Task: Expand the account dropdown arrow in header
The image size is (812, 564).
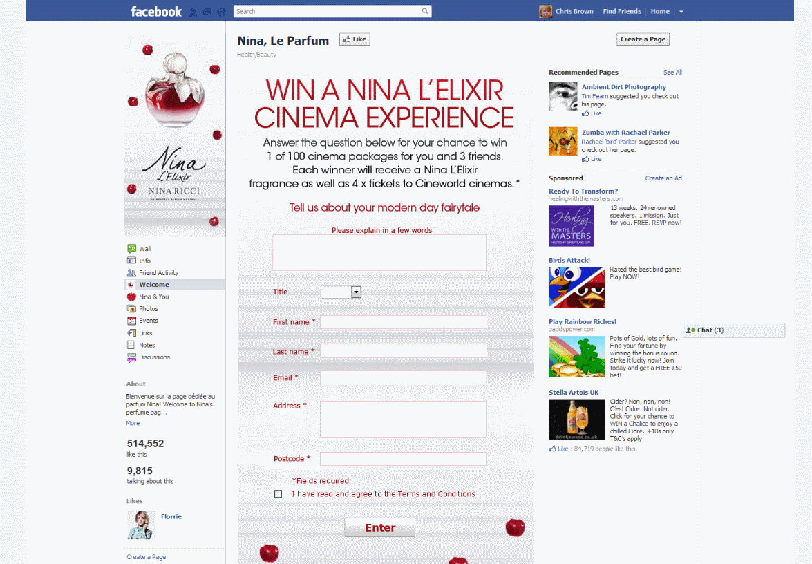Action: [x=681, y=12]
